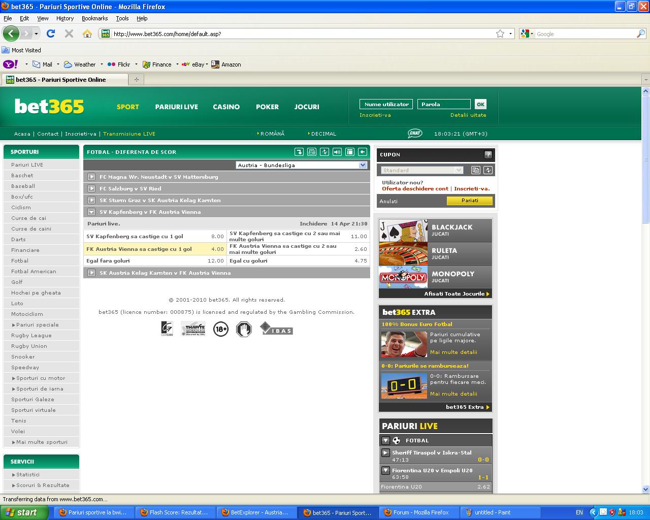Expand Sheriff Tiraspol v Iskra-Stal live match
The width and height of the screenshot is (650, 520).
pyautogui.click(x=385, y=452)
